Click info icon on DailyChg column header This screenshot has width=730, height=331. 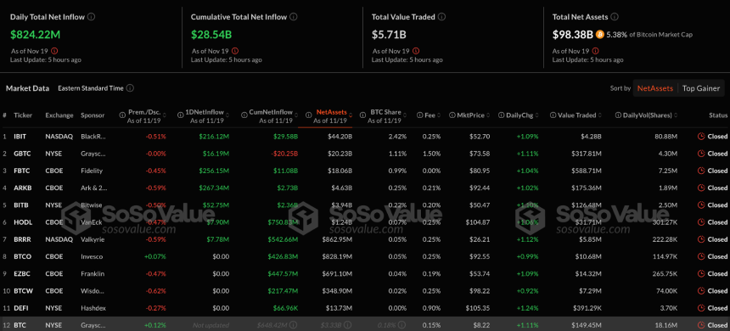(x=501, y=115)
